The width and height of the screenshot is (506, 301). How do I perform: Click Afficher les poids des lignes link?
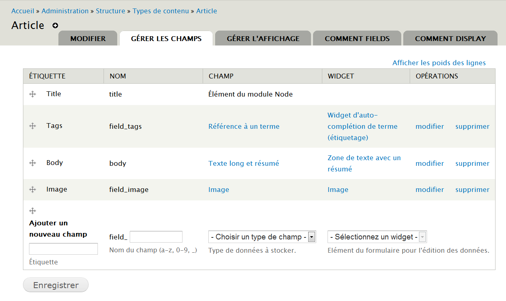[439, 63]
